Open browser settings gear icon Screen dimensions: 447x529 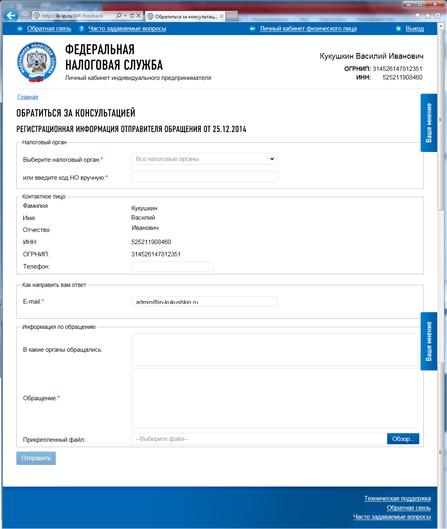pyautogui.click(x=438, y=16)
